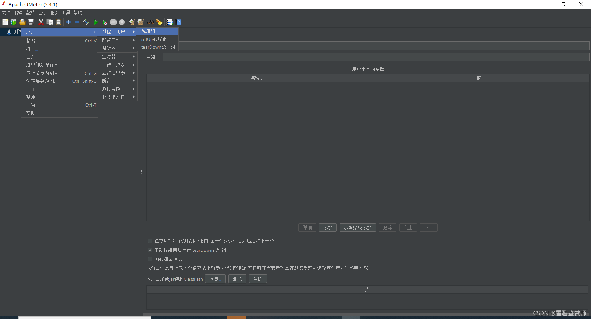Choose 保存屏幕为图片 menu entry
Viewport: 591px width, 319px height.
(x=59, y=81)
